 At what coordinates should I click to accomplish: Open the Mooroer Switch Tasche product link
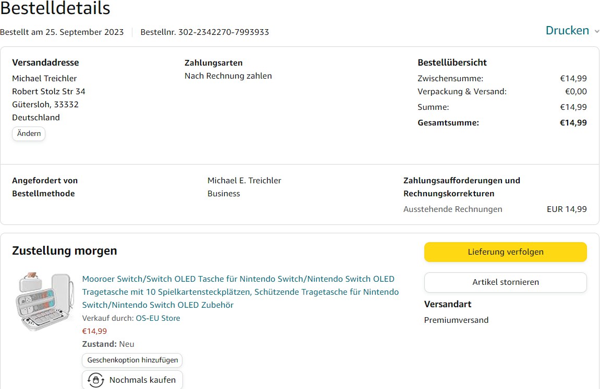(x=240, y=292)
